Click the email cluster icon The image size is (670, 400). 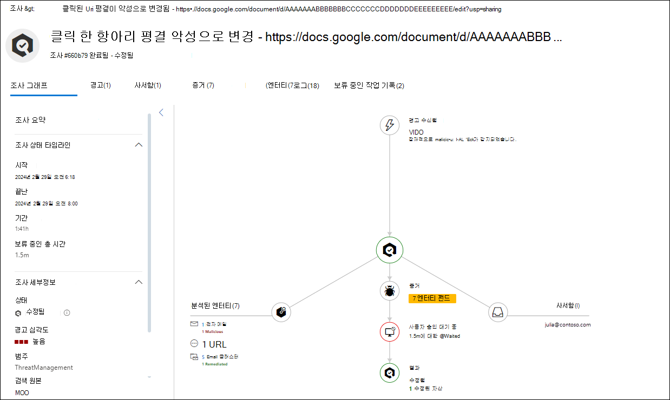click(194, 357)
